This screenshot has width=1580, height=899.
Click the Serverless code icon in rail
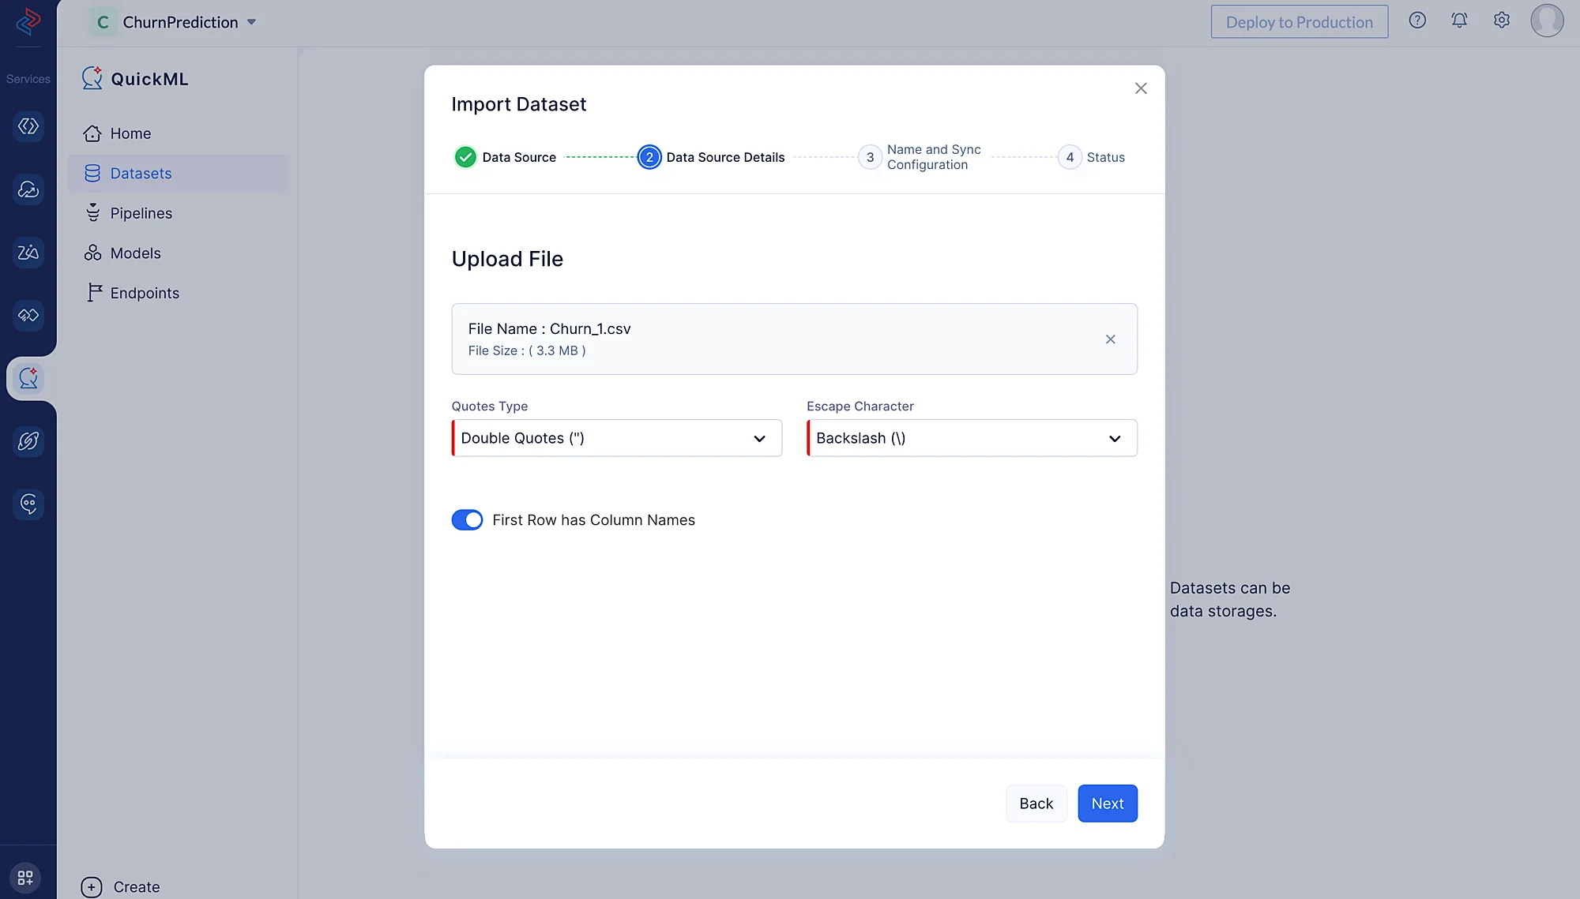pos(28,126)
